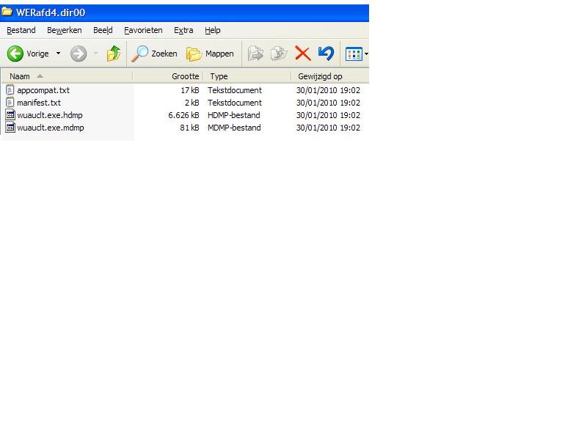Click the Move To folder icon

[255, 54]
